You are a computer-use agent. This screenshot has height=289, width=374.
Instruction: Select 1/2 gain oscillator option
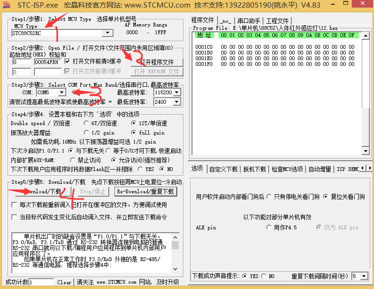[86, 133]
